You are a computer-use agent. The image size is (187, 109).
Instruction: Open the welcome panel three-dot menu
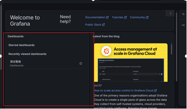171,13
